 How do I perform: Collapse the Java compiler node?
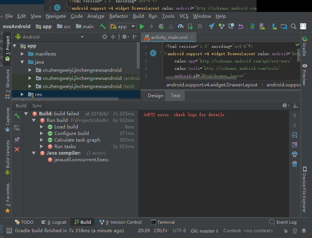(34, 153)
